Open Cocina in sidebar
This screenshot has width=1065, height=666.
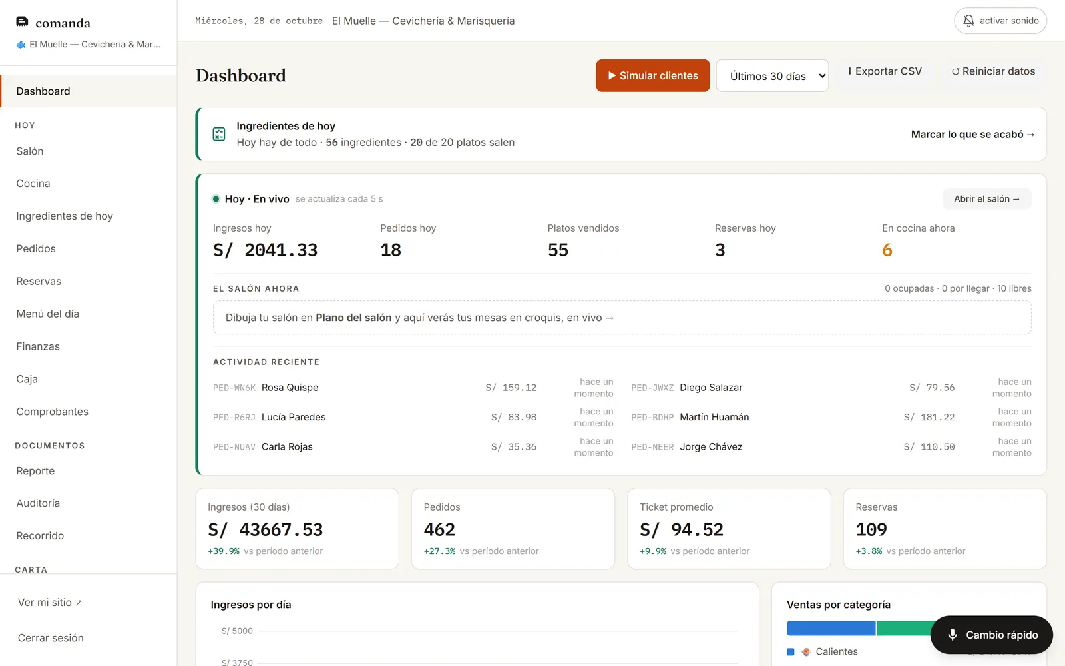pyautogui.click(x=89, y=184)
